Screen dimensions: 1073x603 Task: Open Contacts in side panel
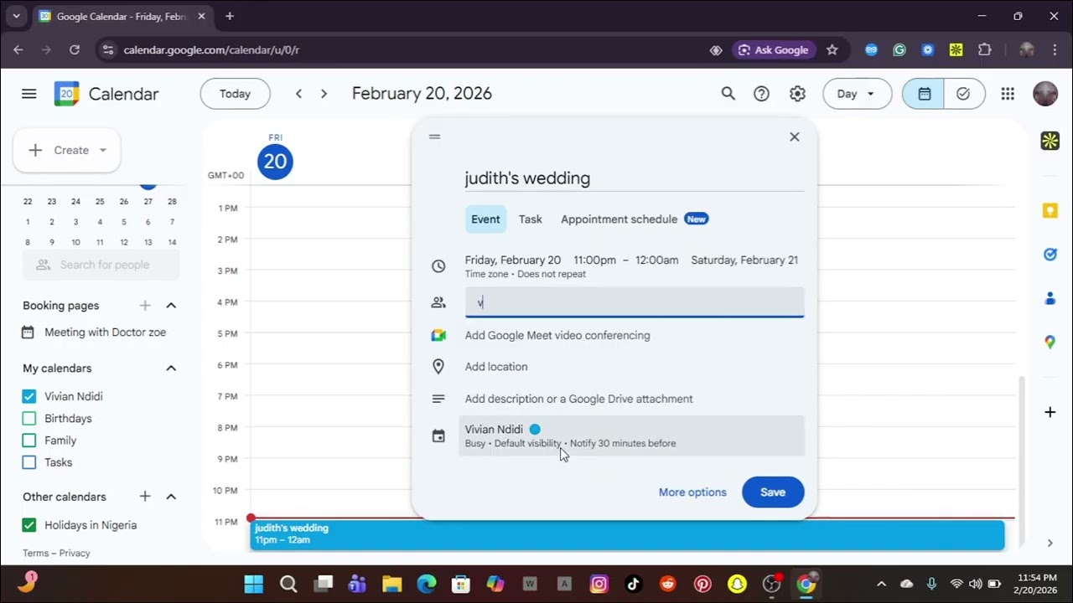[x=1050, y=298]
